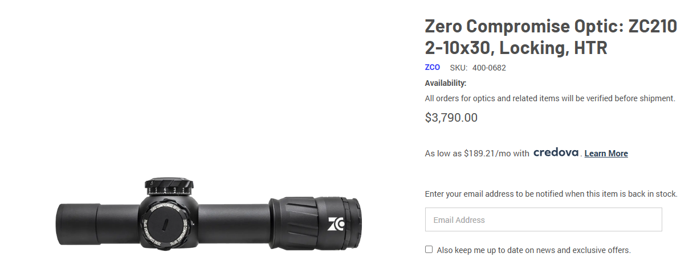Click the credova logo
This screenshot has width=697, height=257.
(556, 152)
